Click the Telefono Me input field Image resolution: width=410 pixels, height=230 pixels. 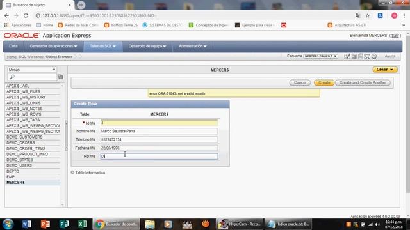tap(159, 139)
